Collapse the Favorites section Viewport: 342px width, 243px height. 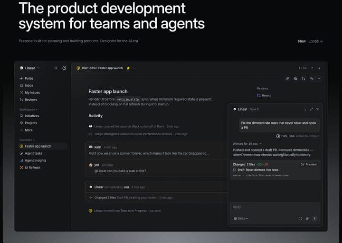[x=27, y=140]
